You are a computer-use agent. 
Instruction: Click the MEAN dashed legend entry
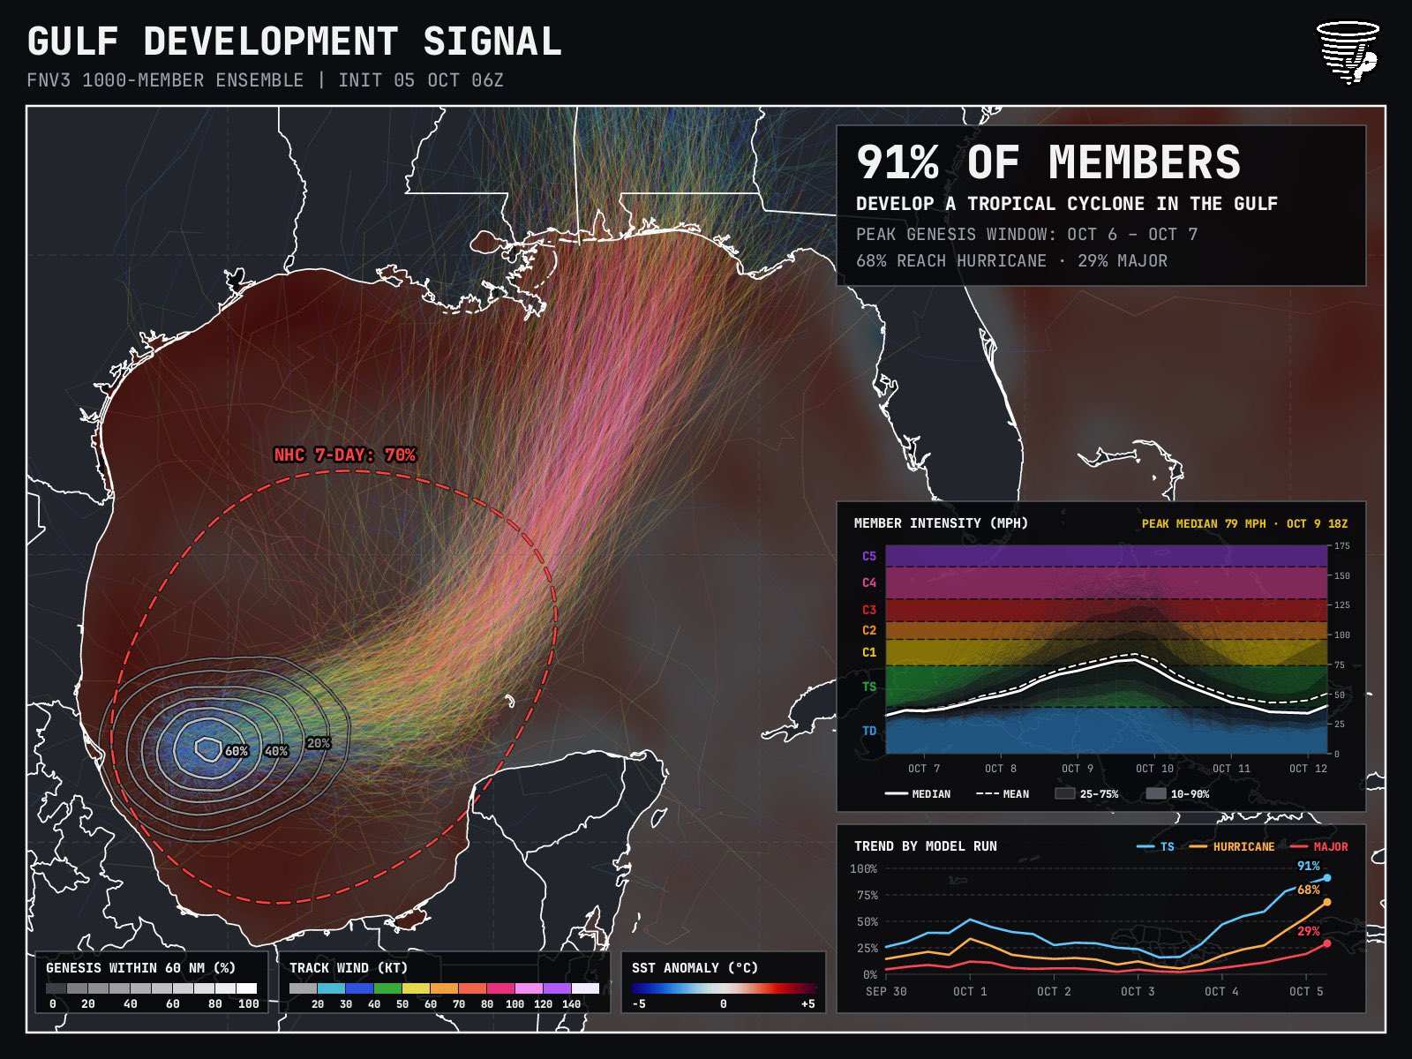coord(1003,794)
